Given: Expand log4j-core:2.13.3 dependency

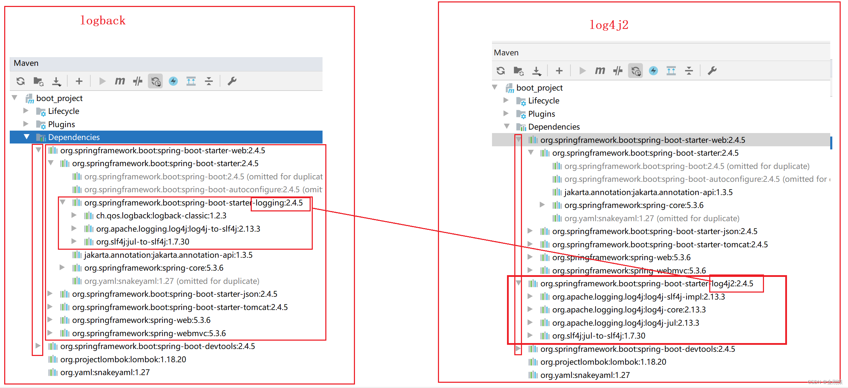Looking at the screenshot, I should (530, 309).
